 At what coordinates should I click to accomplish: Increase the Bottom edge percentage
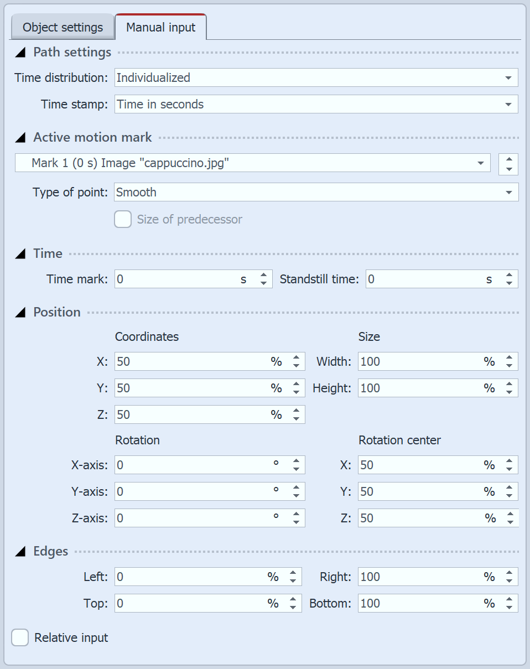[510, 600]
